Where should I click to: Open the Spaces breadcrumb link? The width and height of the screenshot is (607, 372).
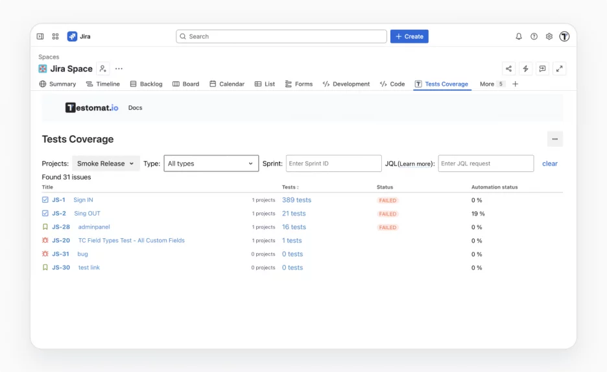pyautogui.click(x=49, y=57)
